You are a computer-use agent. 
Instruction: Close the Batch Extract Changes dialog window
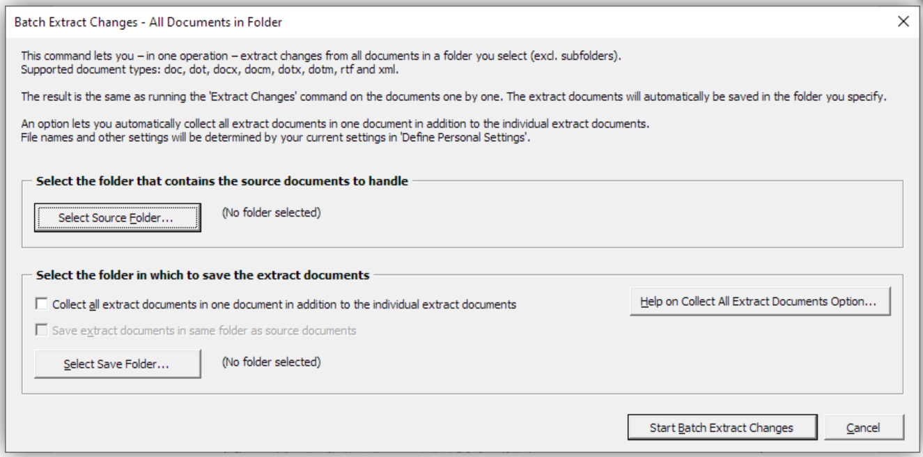click(x=903, y=22)
